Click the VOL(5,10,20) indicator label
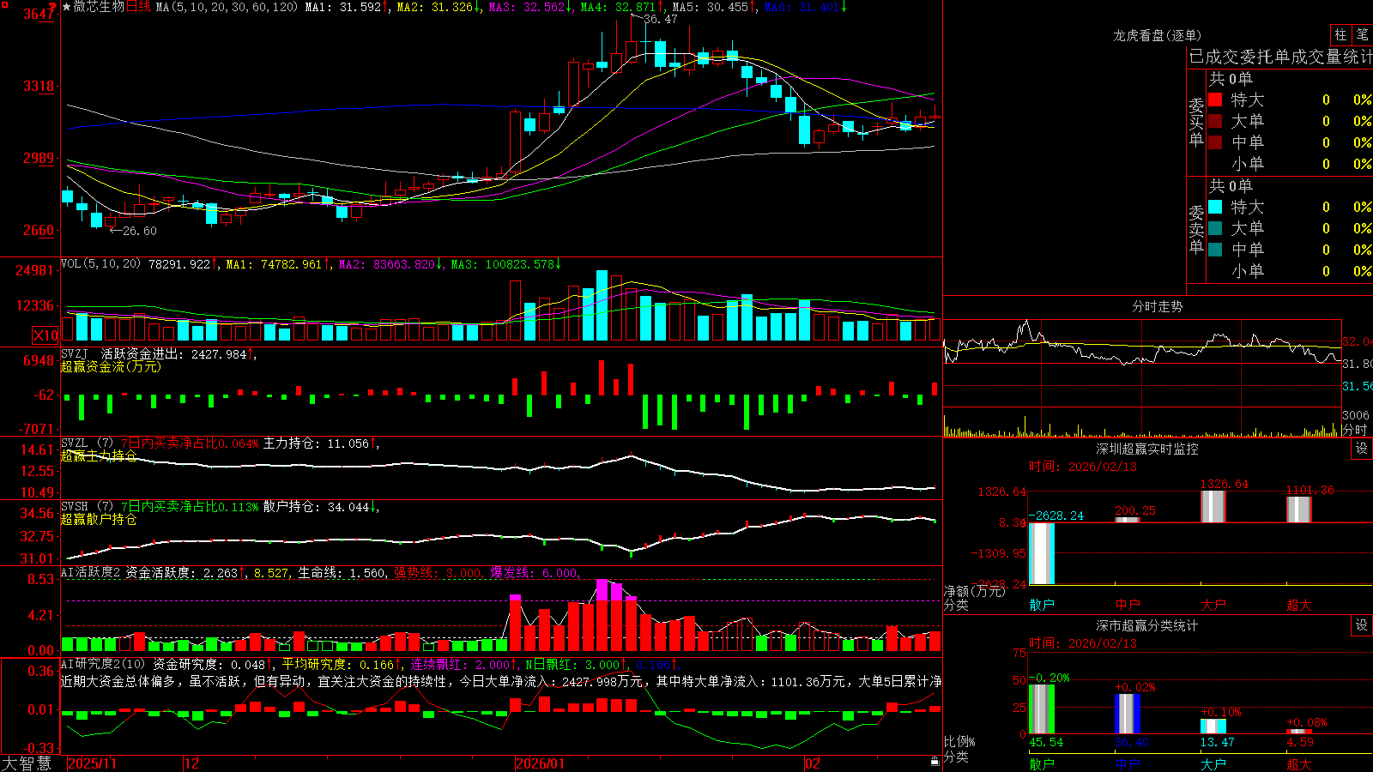The image size is (1373, 772). tap(100, 264)
